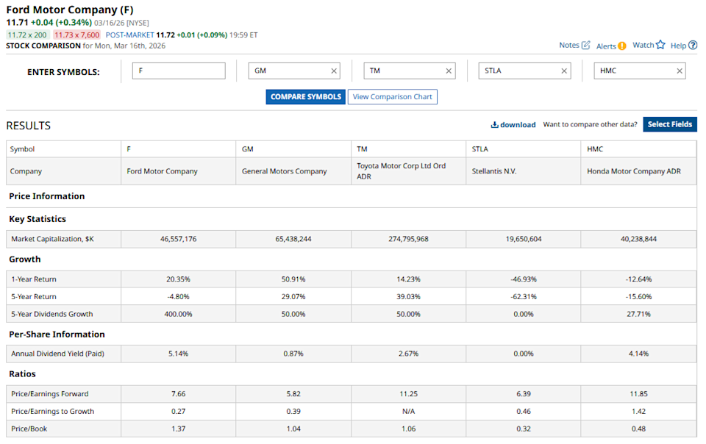
Task: Click the Select Fields button
Action: click(669, 124)
